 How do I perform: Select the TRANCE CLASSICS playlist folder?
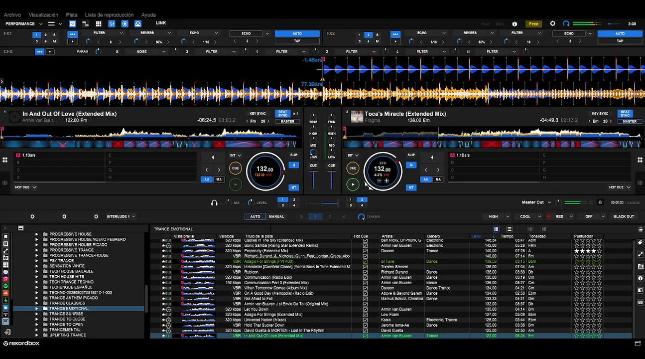[x=67, y=303]
